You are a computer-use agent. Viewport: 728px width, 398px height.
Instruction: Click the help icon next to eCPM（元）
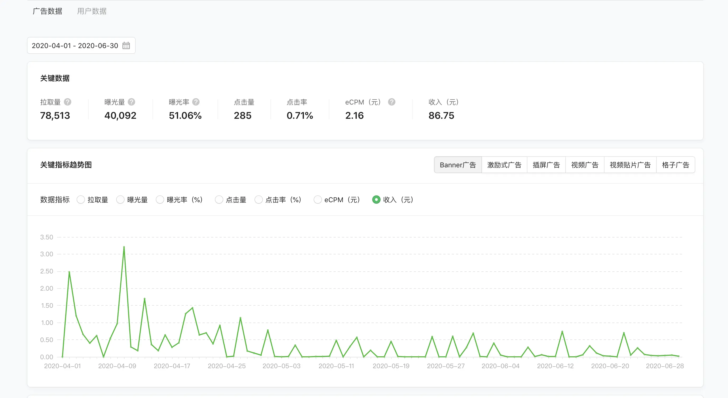[x=391, y=102]
